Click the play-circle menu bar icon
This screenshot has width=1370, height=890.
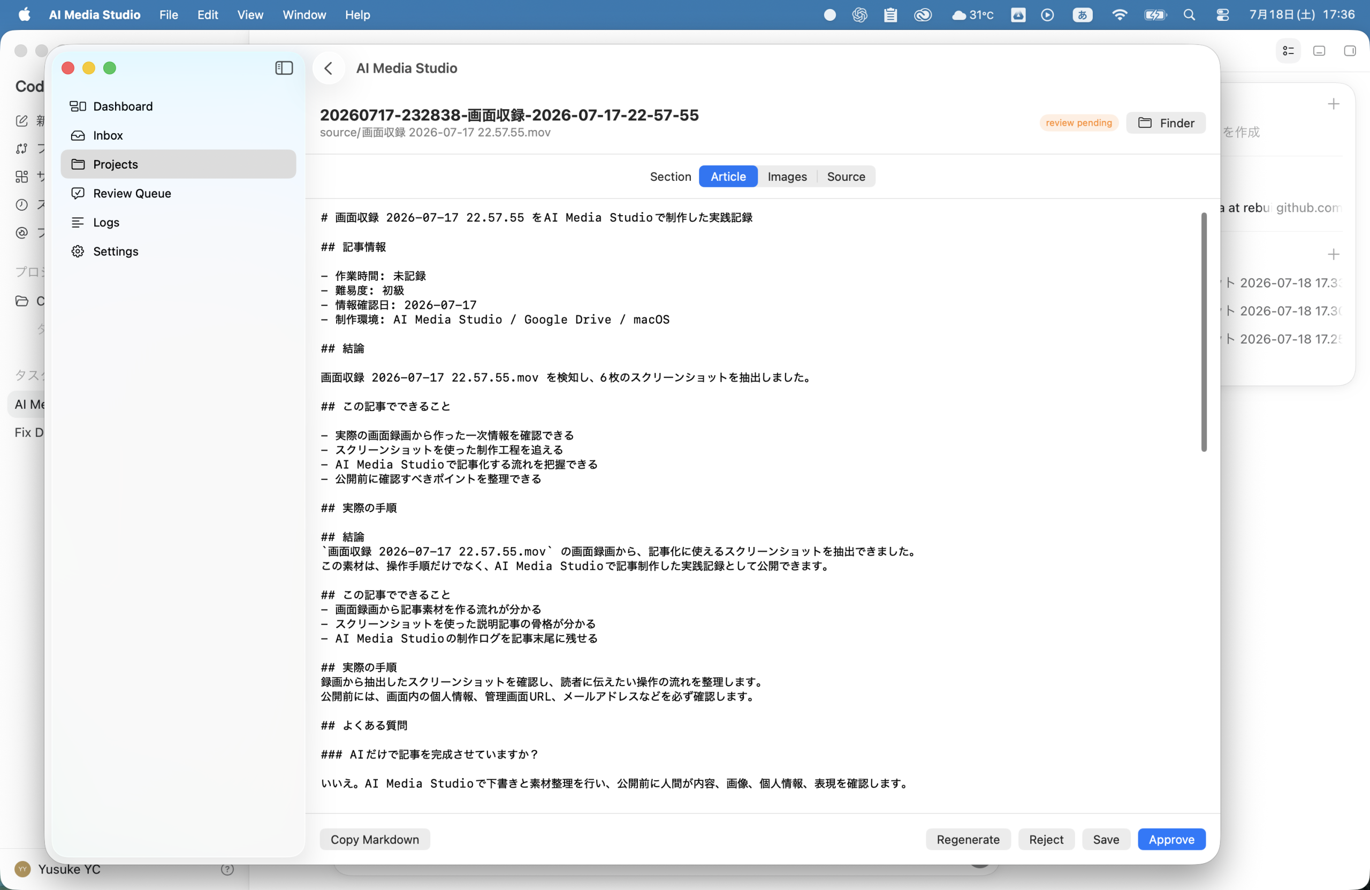1048,15
